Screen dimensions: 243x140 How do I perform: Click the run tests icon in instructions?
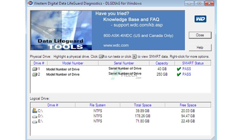click(x=101, y=56)
